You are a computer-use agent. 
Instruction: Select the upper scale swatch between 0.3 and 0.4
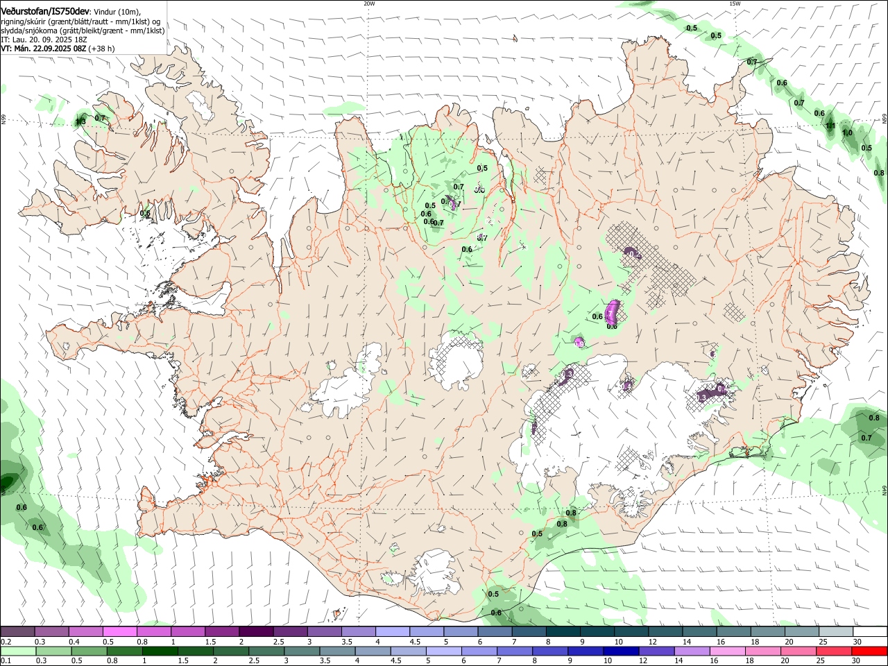[52, 631]
